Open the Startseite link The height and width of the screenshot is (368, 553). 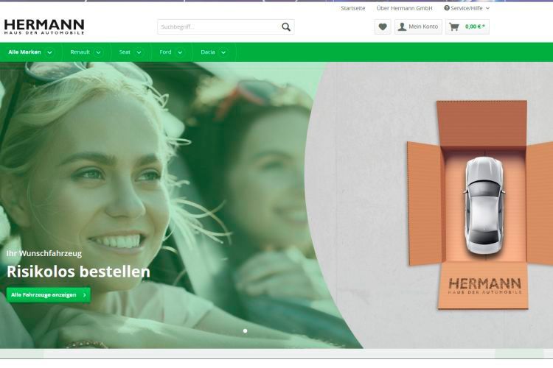click(353, 8)
